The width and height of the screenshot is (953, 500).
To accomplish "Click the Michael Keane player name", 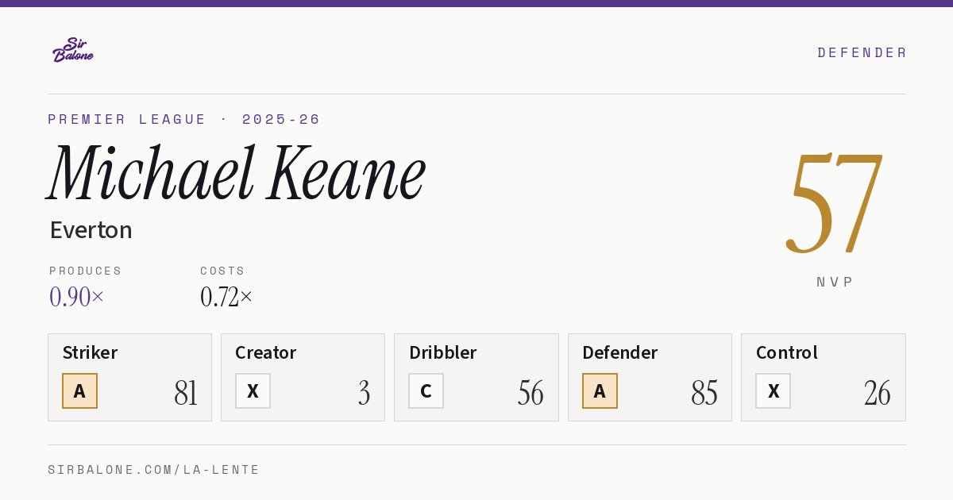I will tap(237, 173).
